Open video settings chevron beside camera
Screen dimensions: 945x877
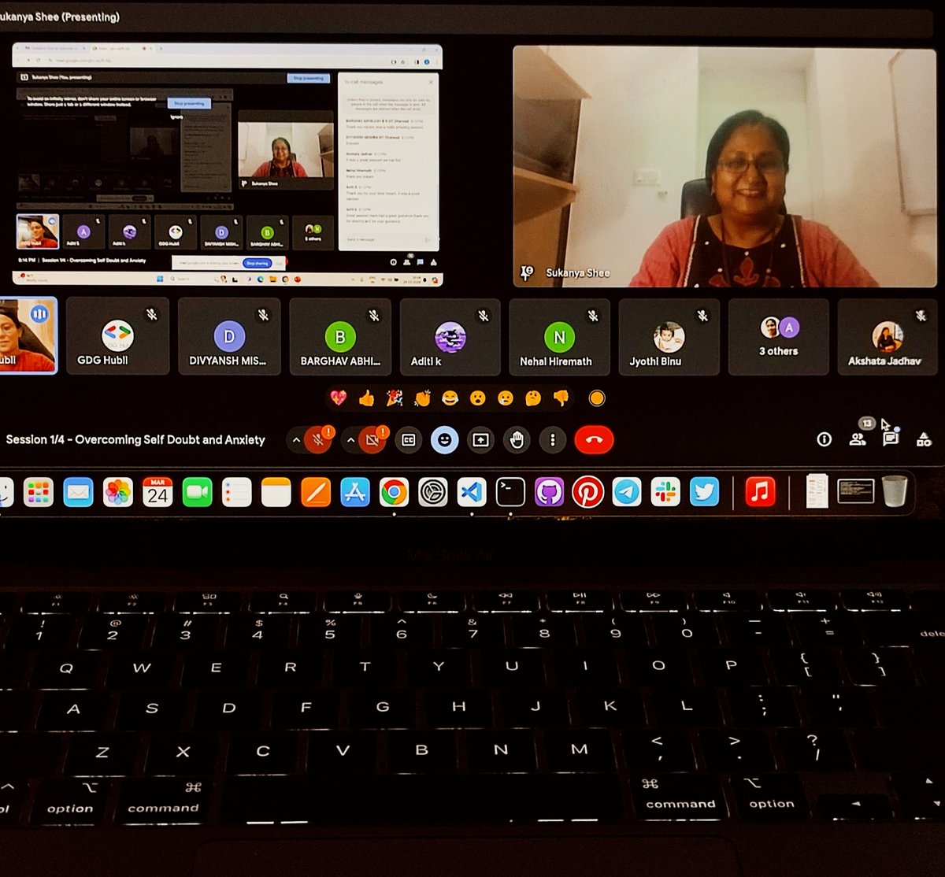point(350,440)
